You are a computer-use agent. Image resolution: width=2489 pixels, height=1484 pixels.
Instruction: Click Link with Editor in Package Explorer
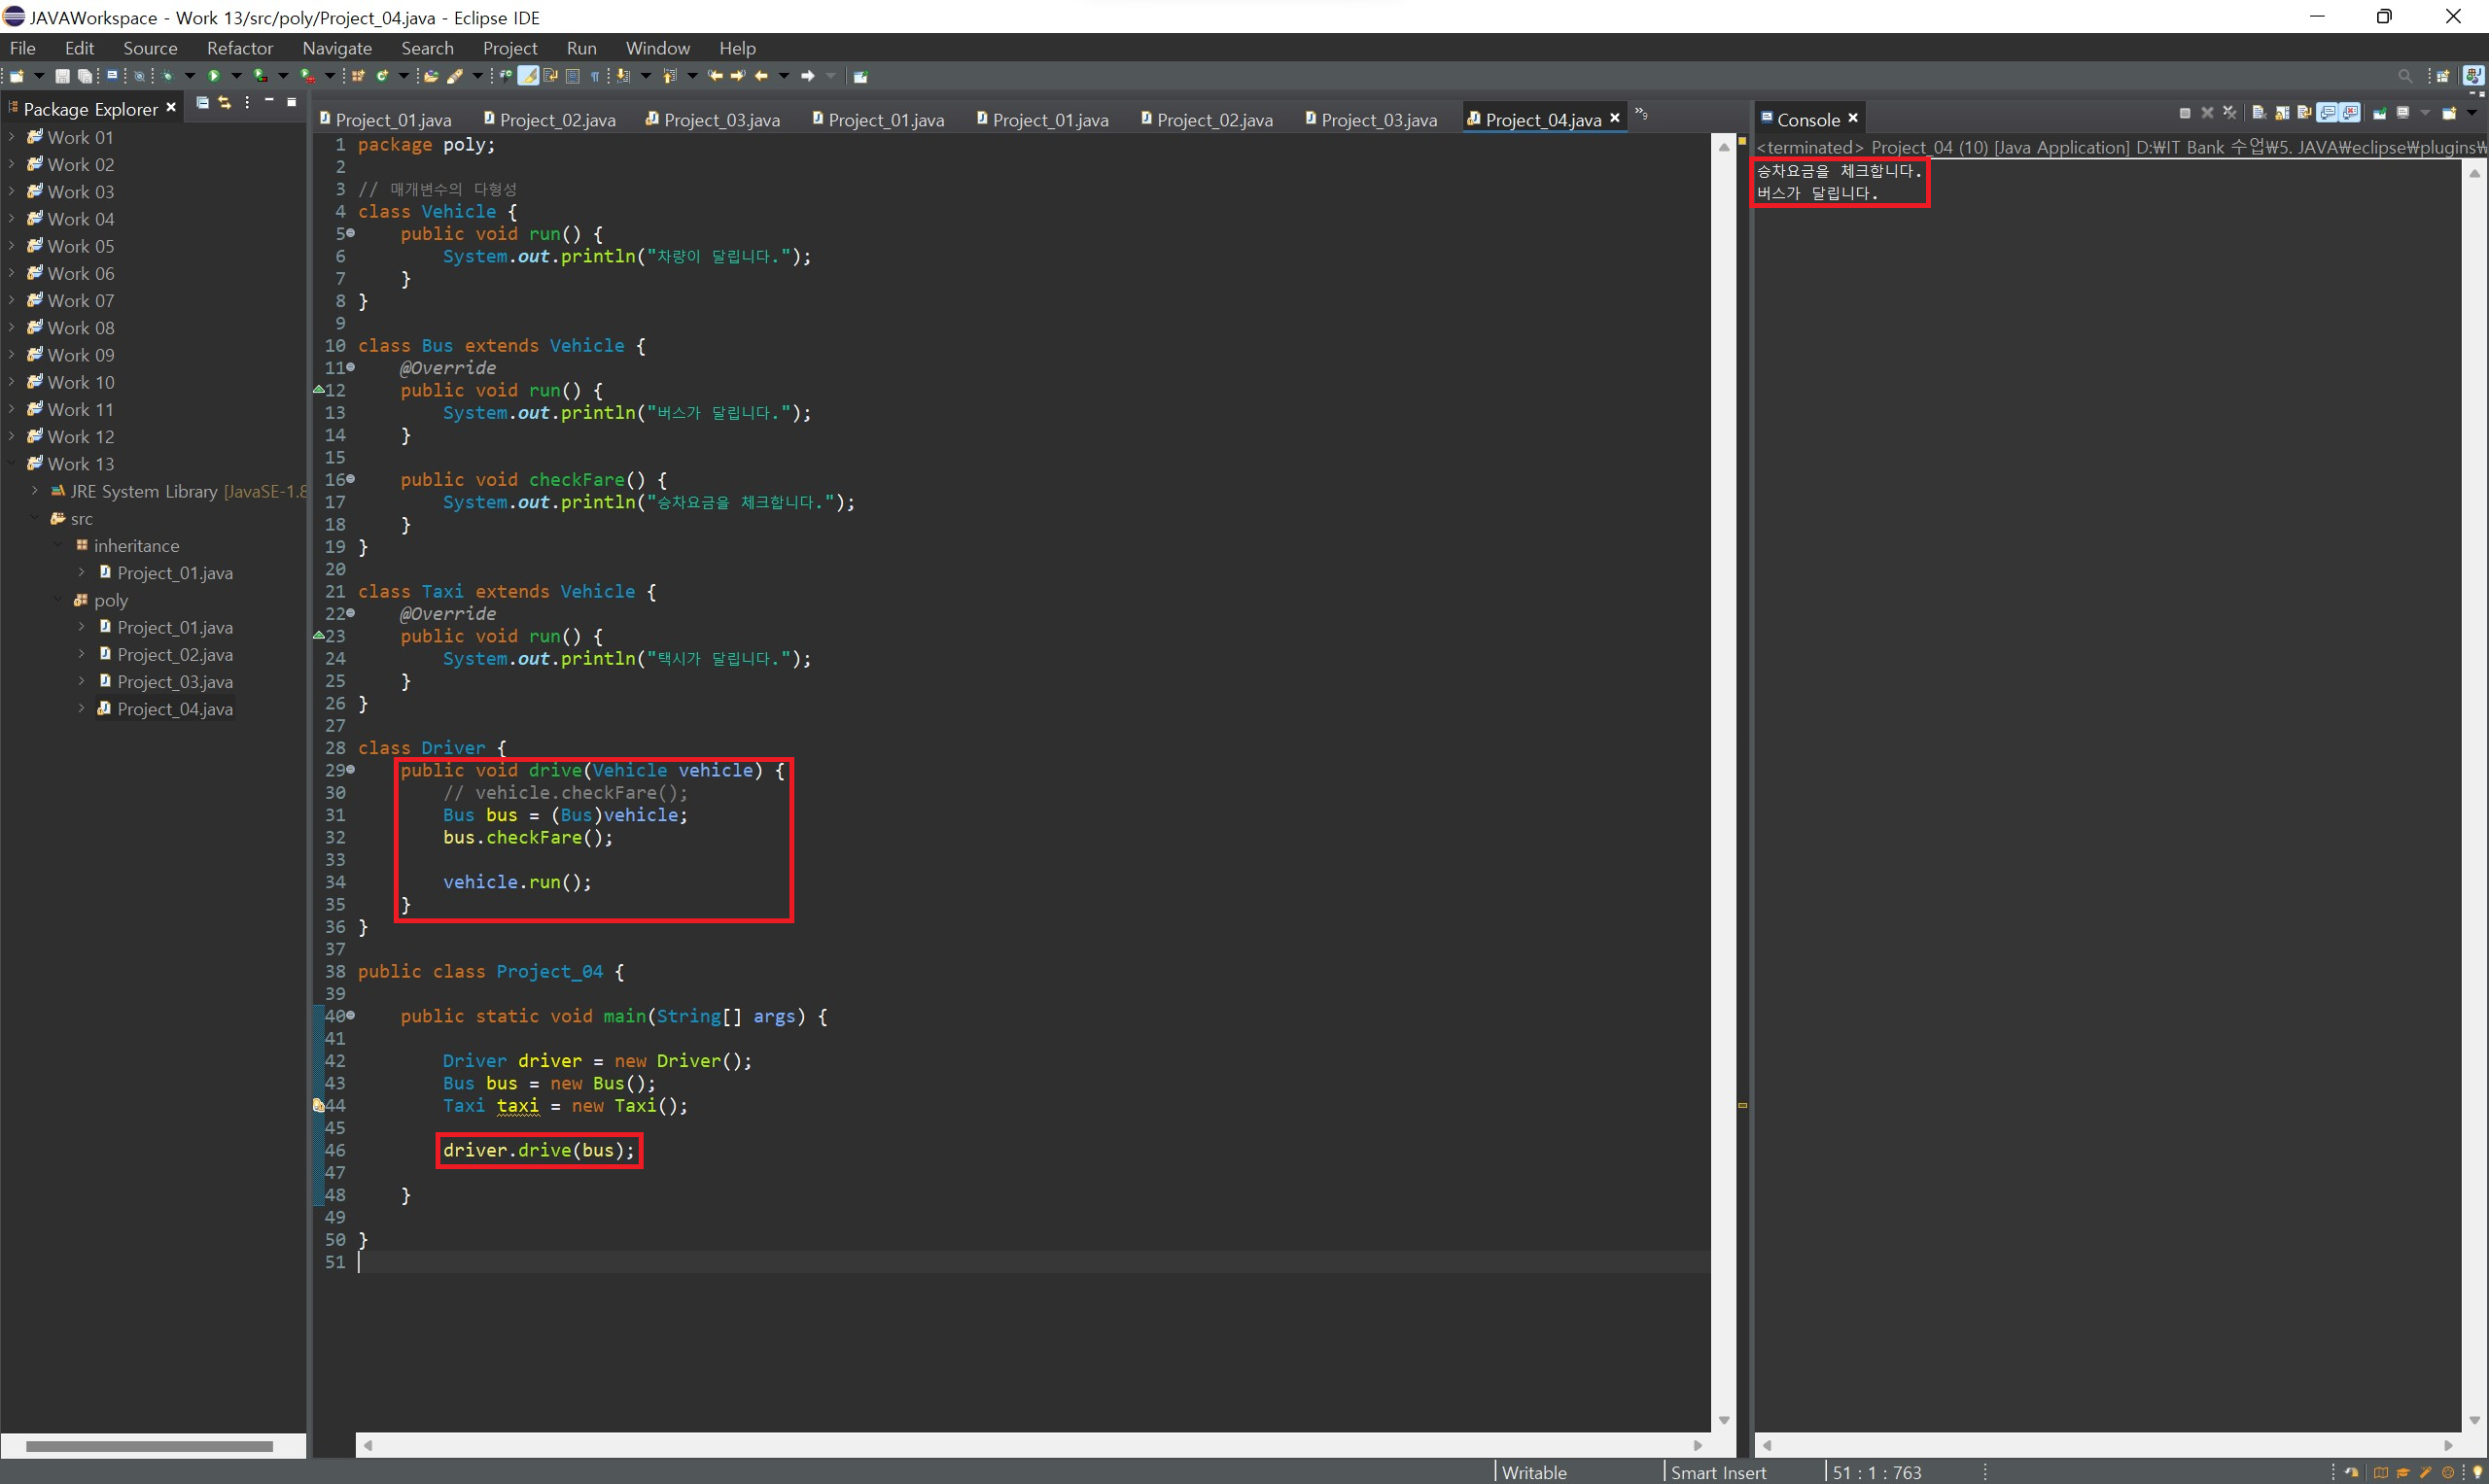point(224,103)
